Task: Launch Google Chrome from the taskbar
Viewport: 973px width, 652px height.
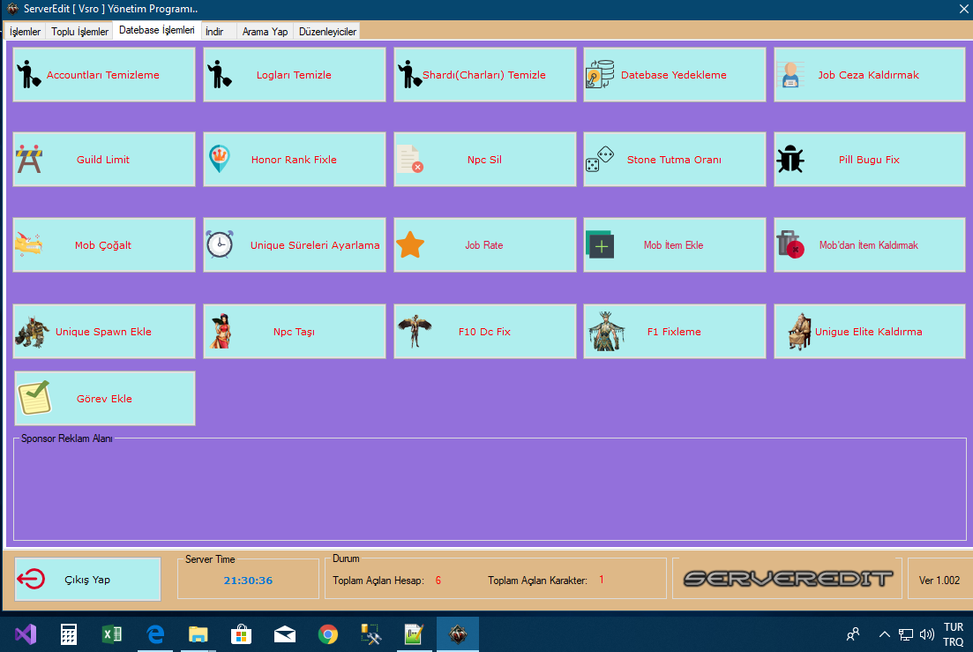Action: click(327, 634)
